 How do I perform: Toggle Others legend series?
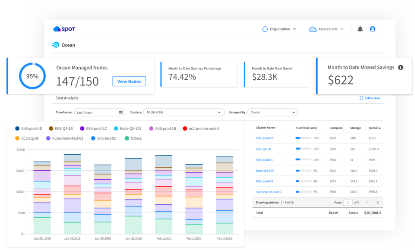pyautogui.click(x=133, y=138)
